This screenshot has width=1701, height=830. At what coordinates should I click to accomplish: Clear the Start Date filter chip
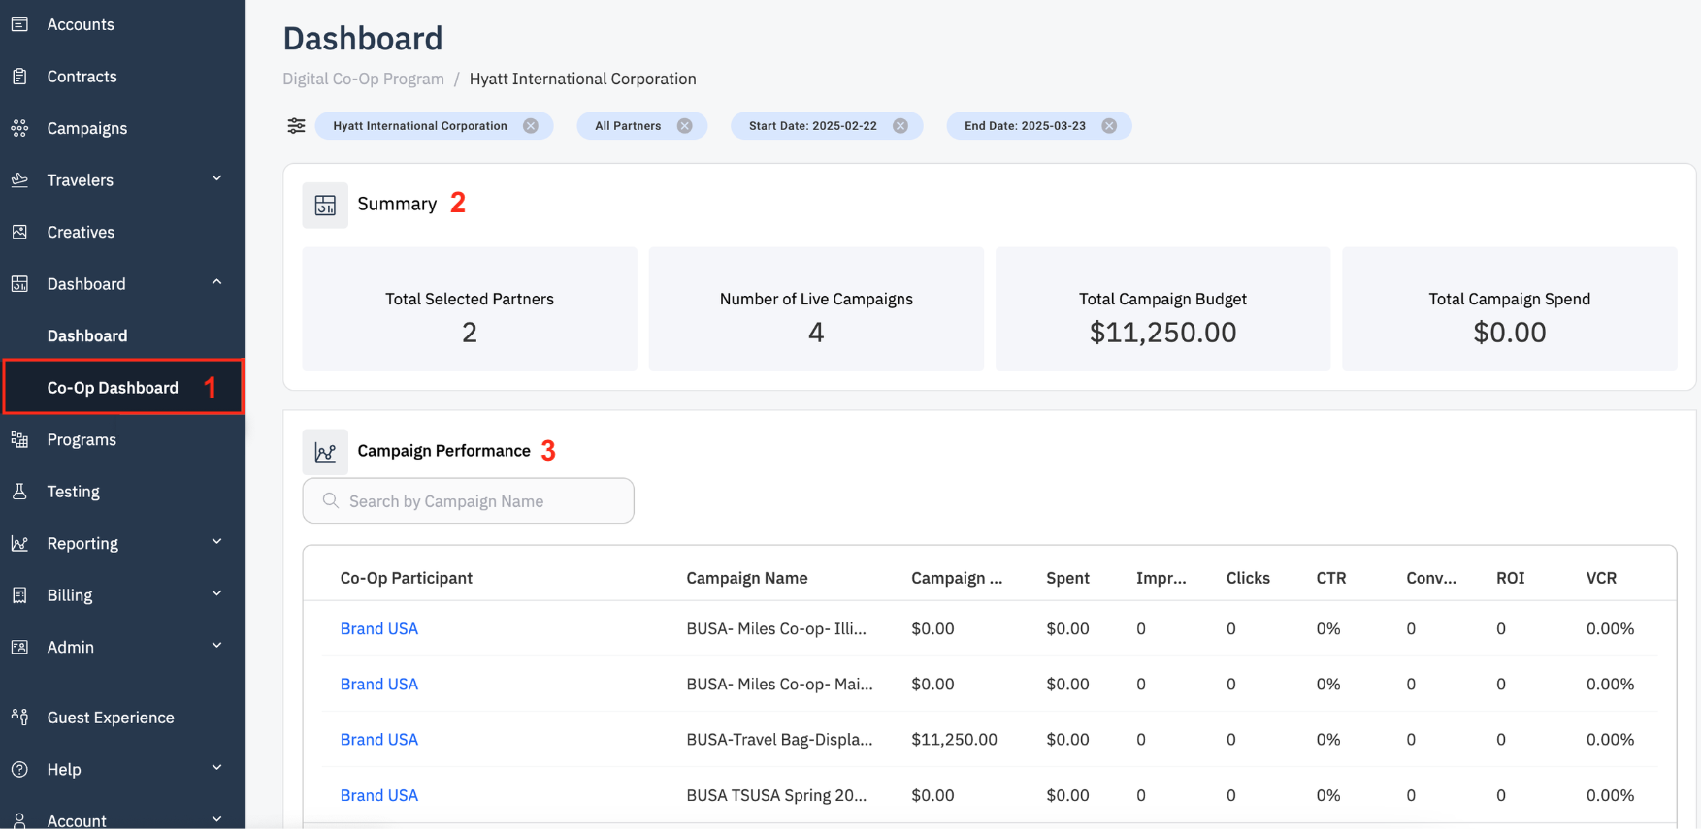pos(900,126)
